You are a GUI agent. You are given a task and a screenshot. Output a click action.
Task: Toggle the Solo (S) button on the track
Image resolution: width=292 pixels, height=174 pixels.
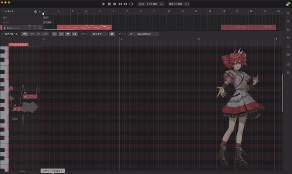tap(40, 28)
